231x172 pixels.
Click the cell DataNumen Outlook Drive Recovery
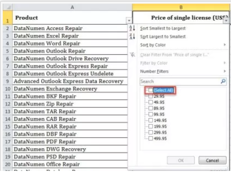70,58
